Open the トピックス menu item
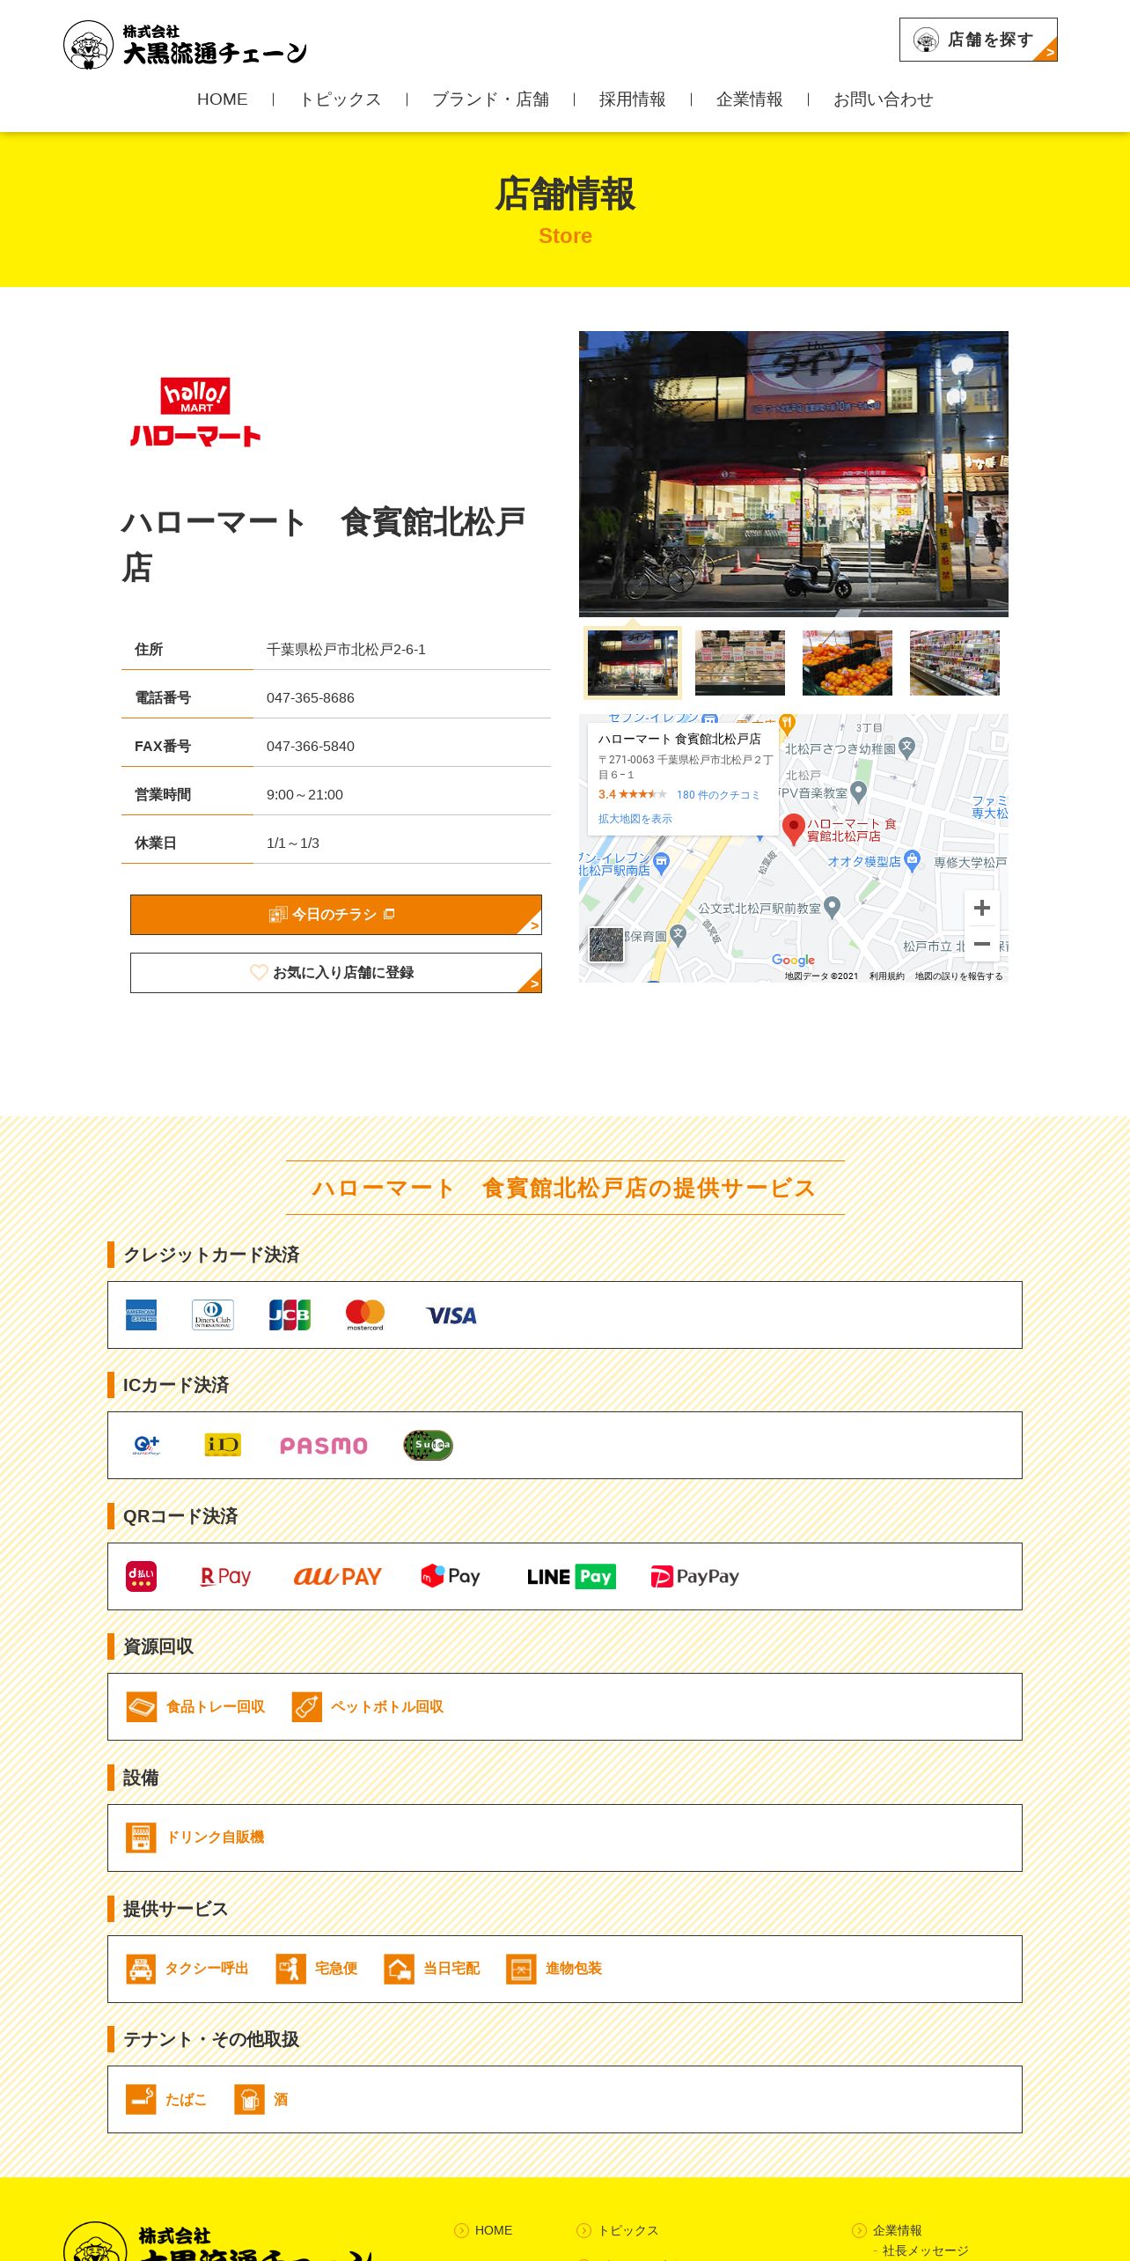 click(340, 99)
